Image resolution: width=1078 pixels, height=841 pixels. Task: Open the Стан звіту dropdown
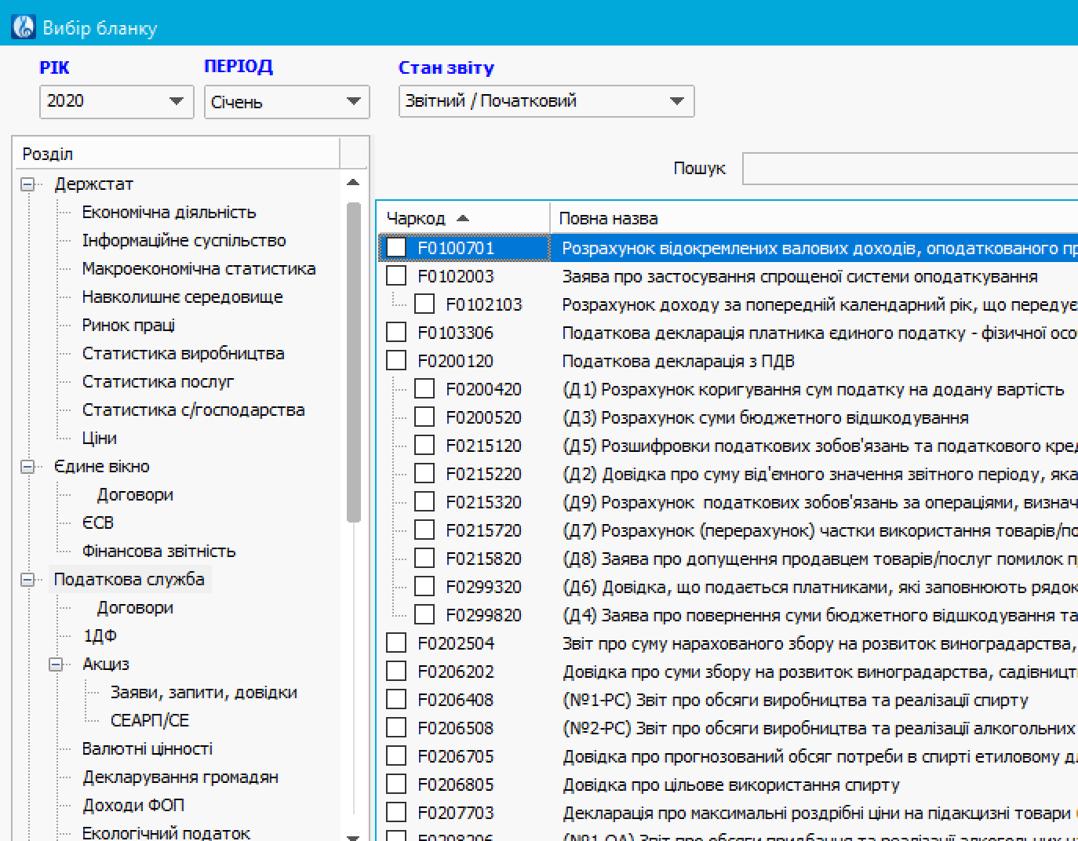676,101
